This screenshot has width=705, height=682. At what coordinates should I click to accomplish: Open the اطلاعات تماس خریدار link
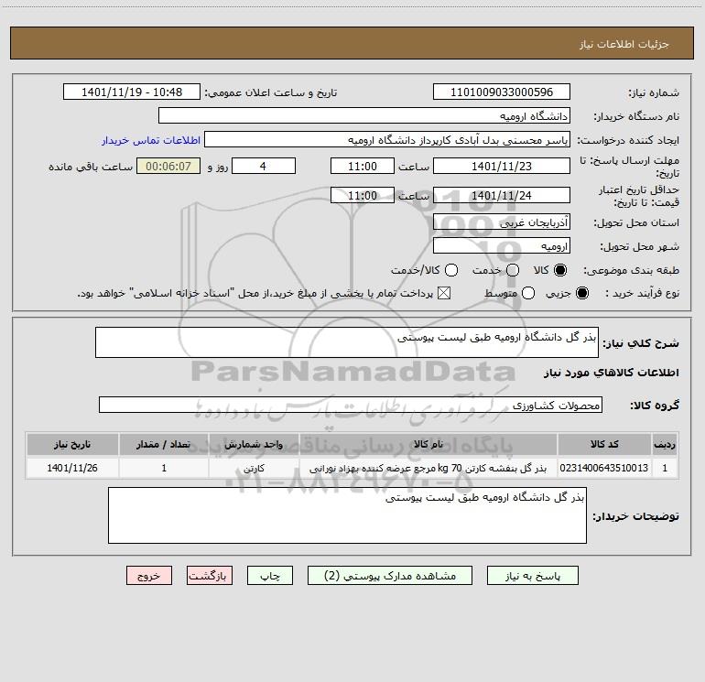click(x=151, y=140)
